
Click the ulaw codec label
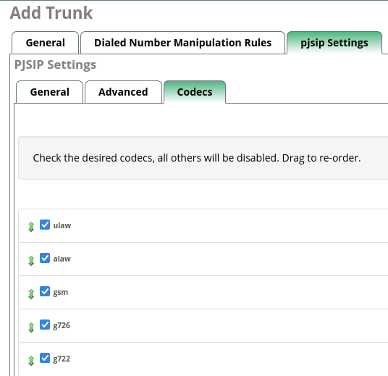coord(62,225)
